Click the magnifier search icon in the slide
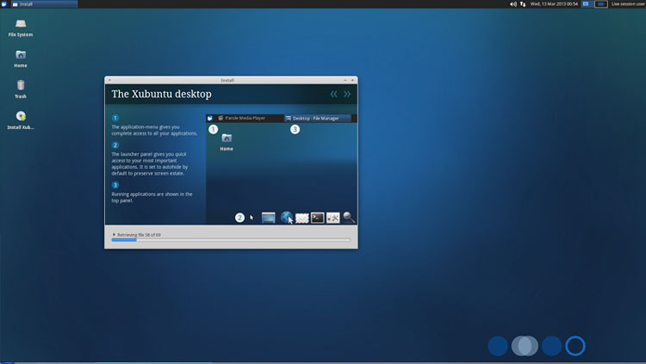The width and height of the screenshot is (646, 364). pyautogui.click(x=349, y=217)
